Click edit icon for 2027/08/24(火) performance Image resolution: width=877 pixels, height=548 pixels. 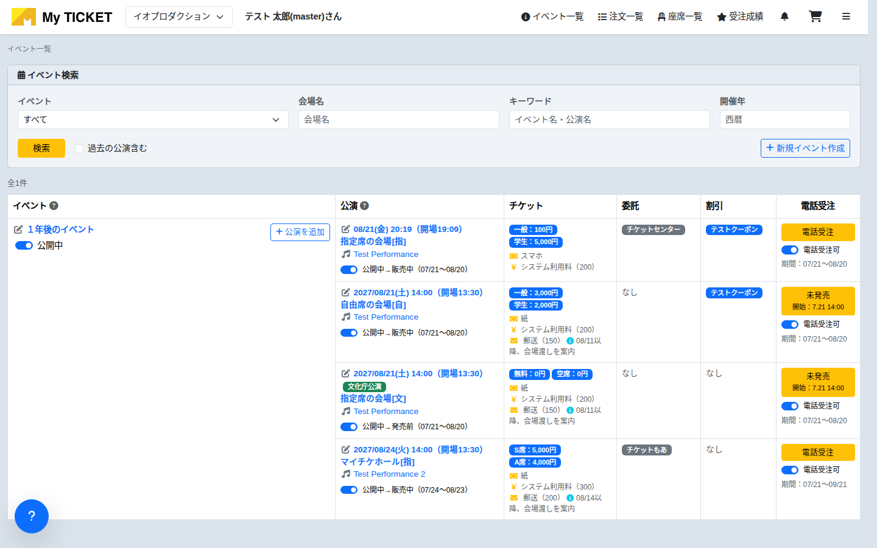coord(345,449)
